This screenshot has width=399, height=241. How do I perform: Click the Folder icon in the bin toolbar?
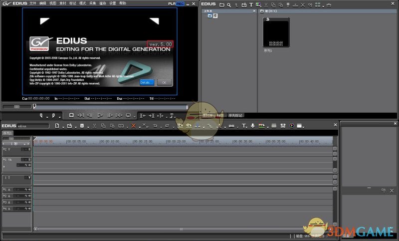coord(222,5)
